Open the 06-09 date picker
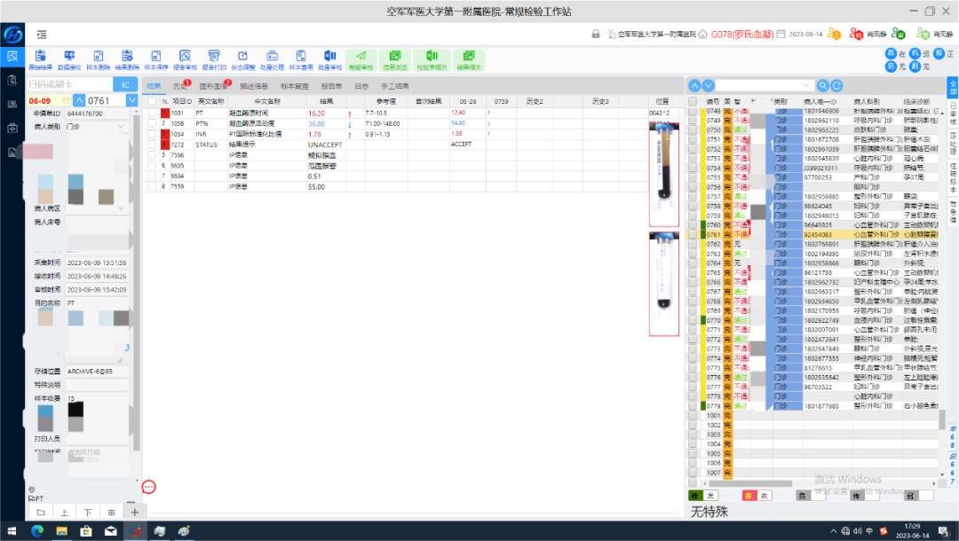This screenshot has width=959, height=541. tap(48, 101)
